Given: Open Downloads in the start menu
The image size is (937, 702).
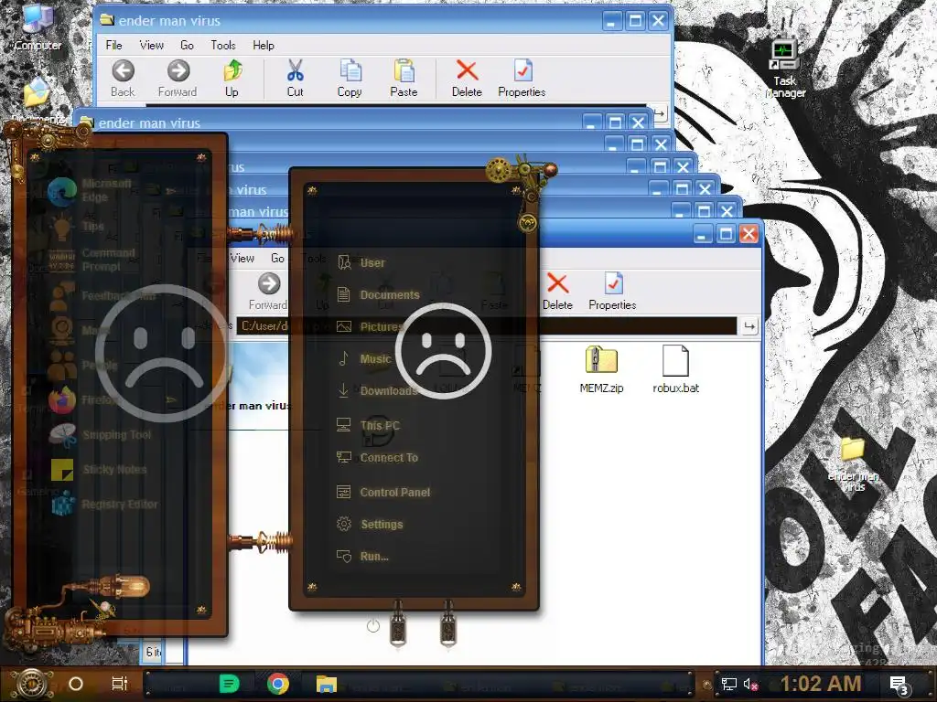Looking at the screenshot, I should point(376,391).
